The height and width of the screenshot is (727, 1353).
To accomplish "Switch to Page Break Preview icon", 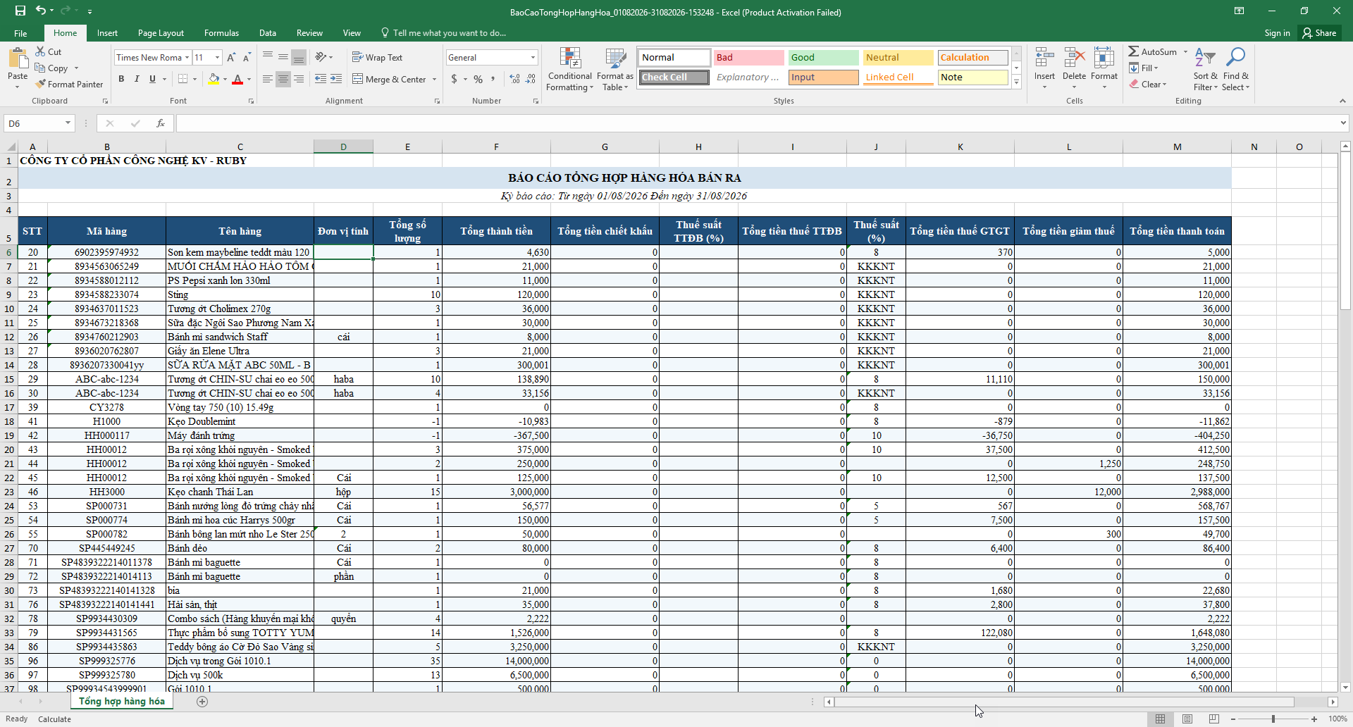I will coord(1214,719).
